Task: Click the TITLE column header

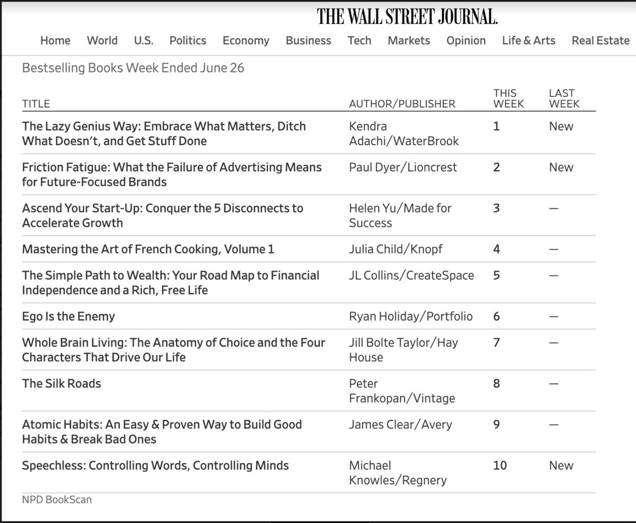Action: 36,104
